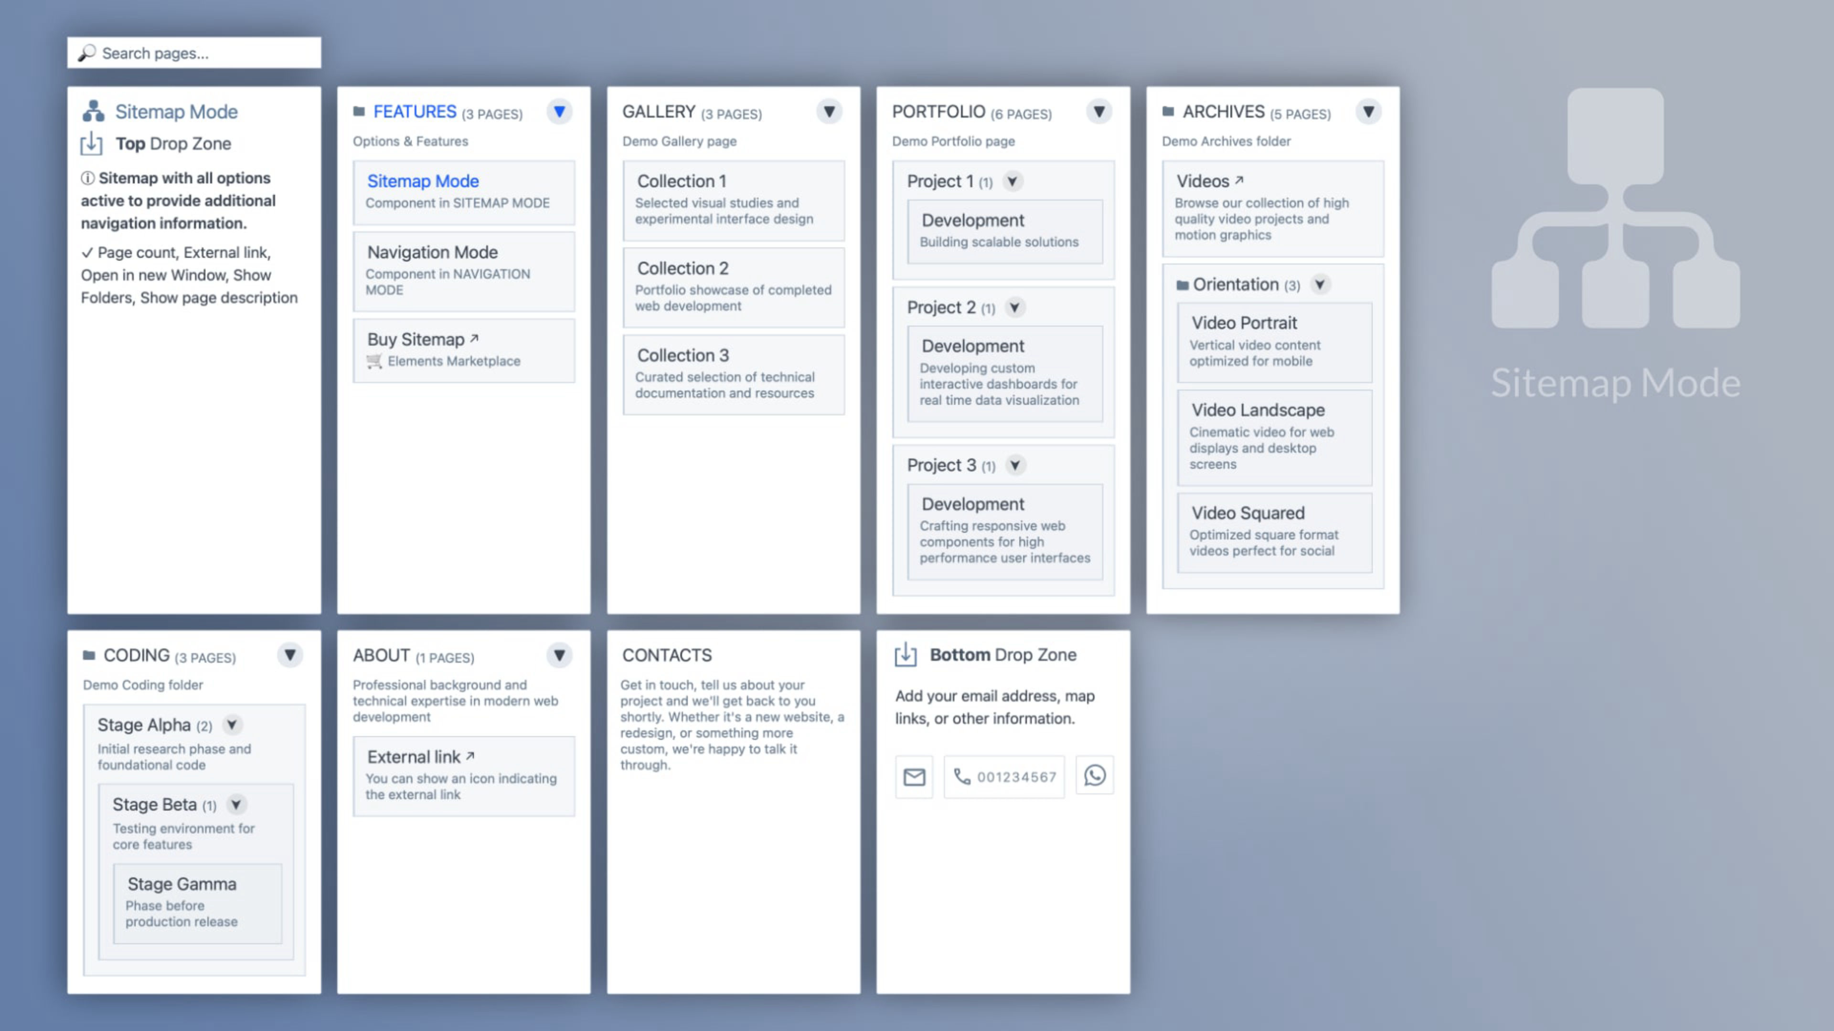Click the email envelope icon

[x=914, y=776]
